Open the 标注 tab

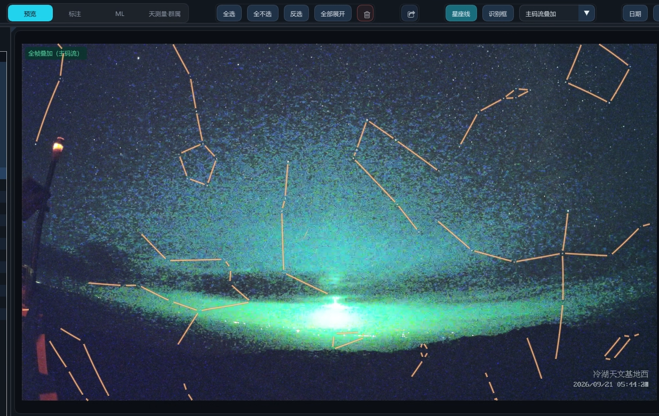(75, 13)
